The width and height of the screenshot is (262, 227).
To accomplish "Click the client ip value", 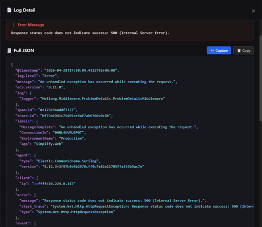I will point(53,184).
